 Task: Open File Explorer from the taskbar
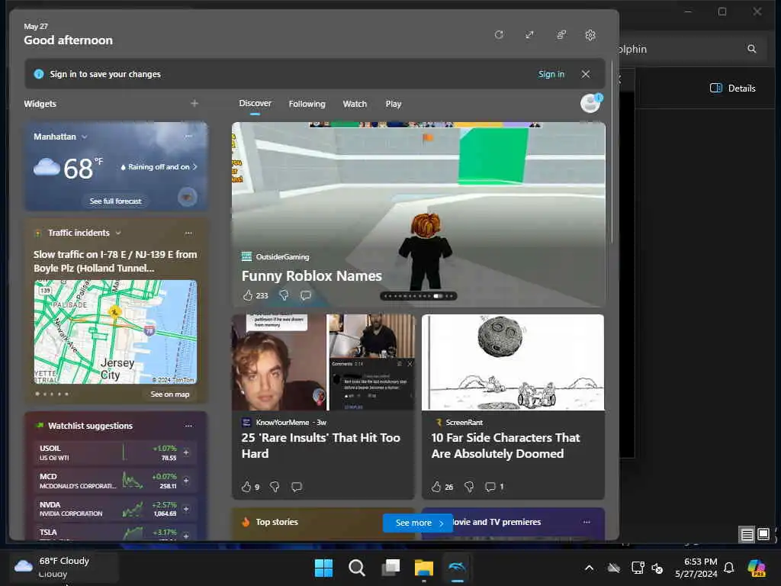pyautogui.click(x=424, y=568)
